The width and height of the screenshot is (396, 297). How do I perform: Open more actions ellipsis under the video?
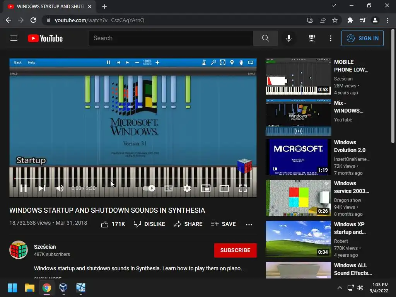249,224
